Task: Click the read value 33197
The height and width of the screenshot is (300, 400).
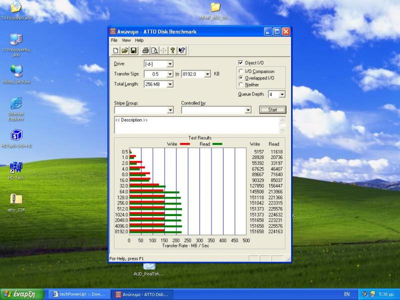Action: [x=276, y=163]
